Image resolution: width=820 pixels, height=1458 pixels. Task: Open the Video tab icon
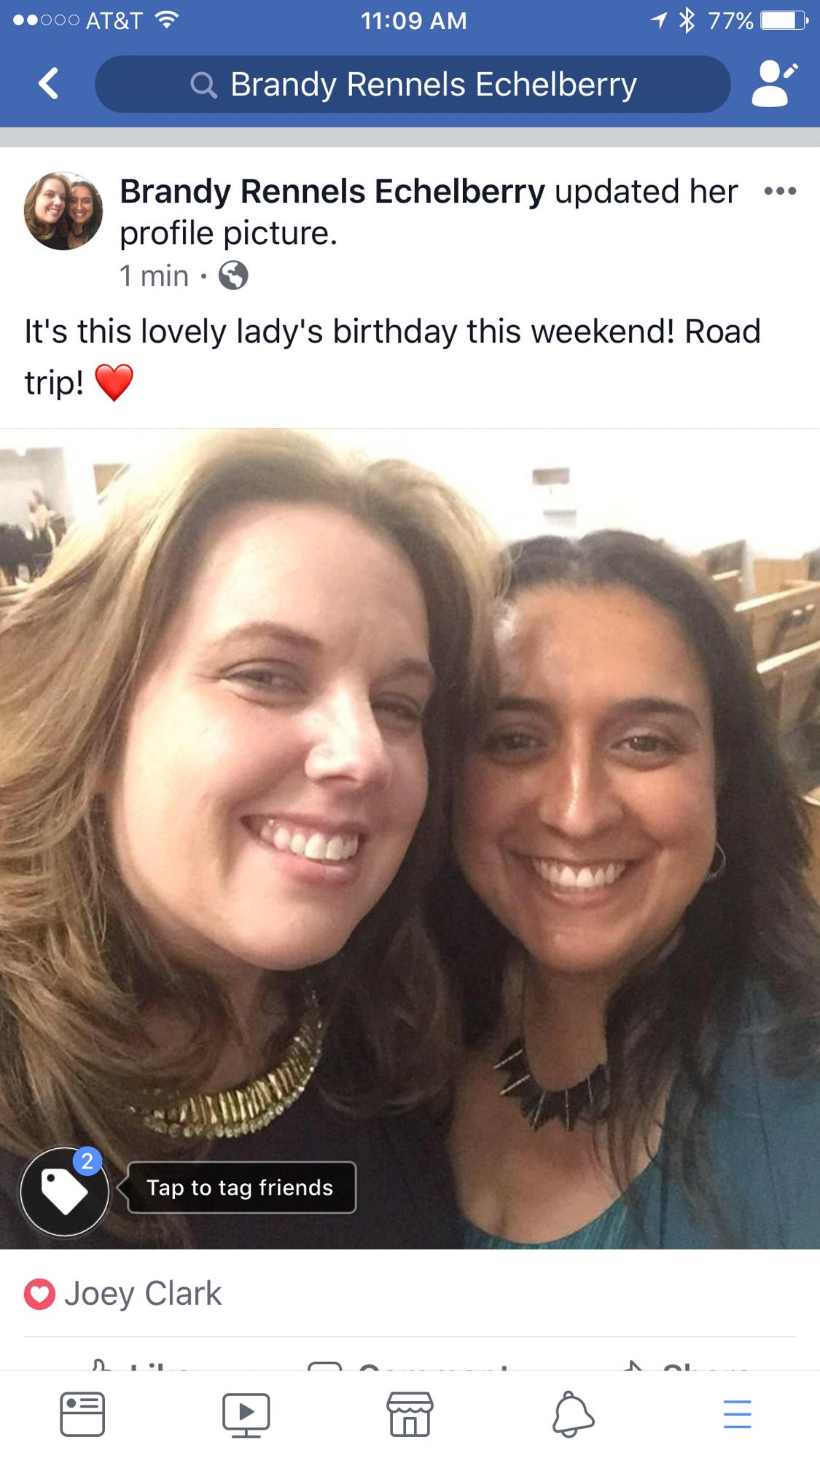pyautogui.click(x=246, y=1415)
